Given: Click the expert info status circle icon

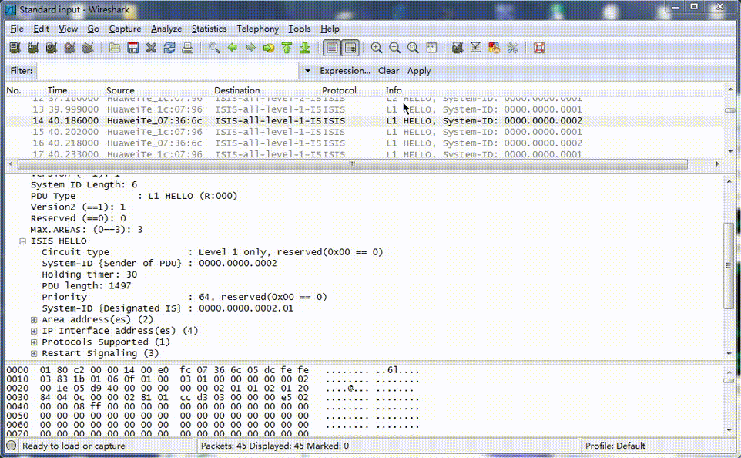Looking at the screenshot, I should [x=12, y=446].
